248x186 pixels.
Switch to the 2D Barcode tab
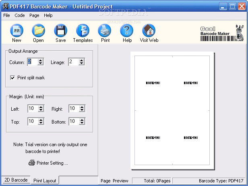coord(16,180)
